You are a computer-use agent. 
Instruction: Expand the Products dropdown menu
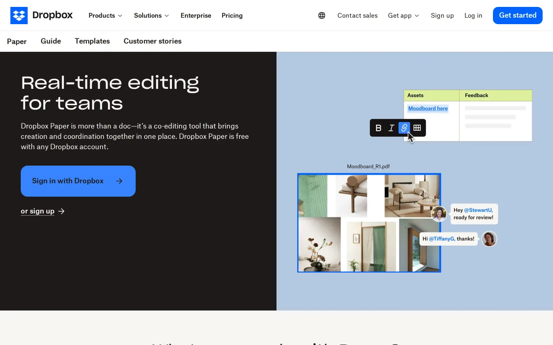[105, 16]
